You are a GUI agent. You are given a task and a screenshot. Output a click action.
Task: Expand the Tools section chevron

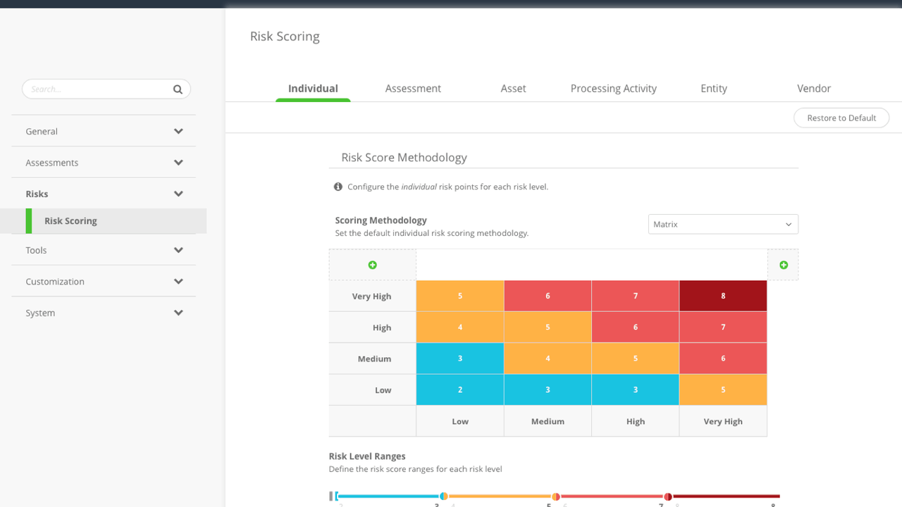(x=178, y=250)
